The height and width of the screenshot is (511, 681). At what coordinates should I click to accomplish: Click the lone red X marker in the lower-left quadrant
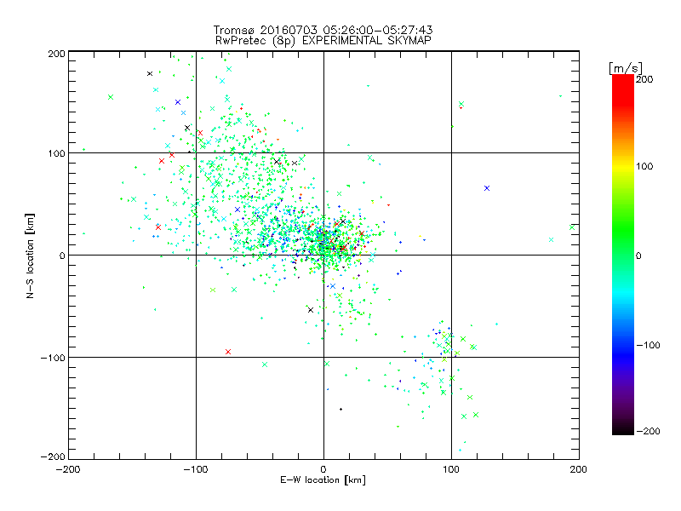228,352
